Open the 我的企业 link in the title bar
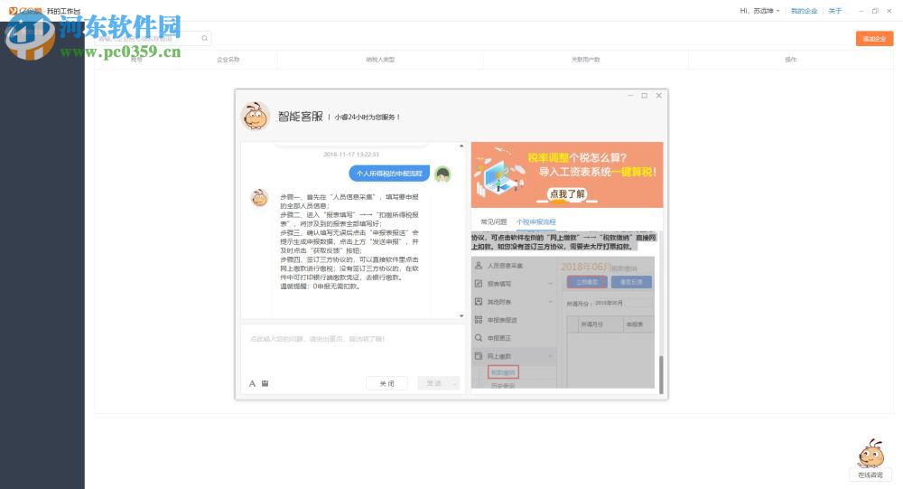 (804, 11)
